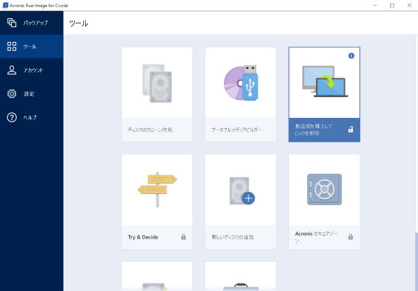
Task: Click the monitor-to-laptop transfer icon
Action: point(324,81)
